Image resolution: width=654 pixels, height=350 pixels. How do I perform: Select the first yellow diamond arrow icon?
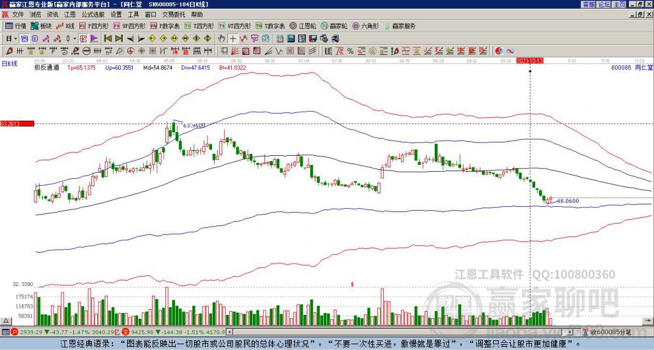152,39
